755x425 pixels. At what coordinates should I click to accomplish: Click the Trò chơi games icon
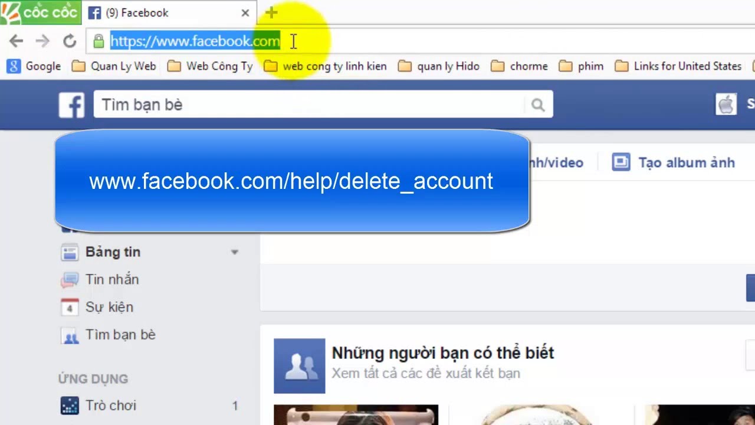click(x=70, y=406)
